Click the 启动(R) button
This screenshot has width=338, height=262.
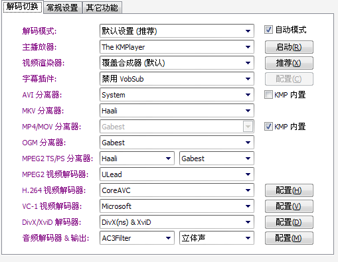(x=289, y=47)
